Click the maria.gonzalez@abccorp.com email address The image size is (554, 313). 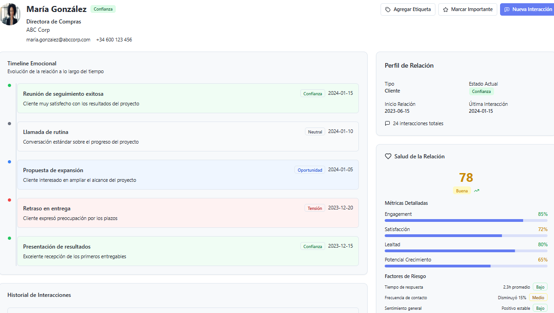(58, 40)
